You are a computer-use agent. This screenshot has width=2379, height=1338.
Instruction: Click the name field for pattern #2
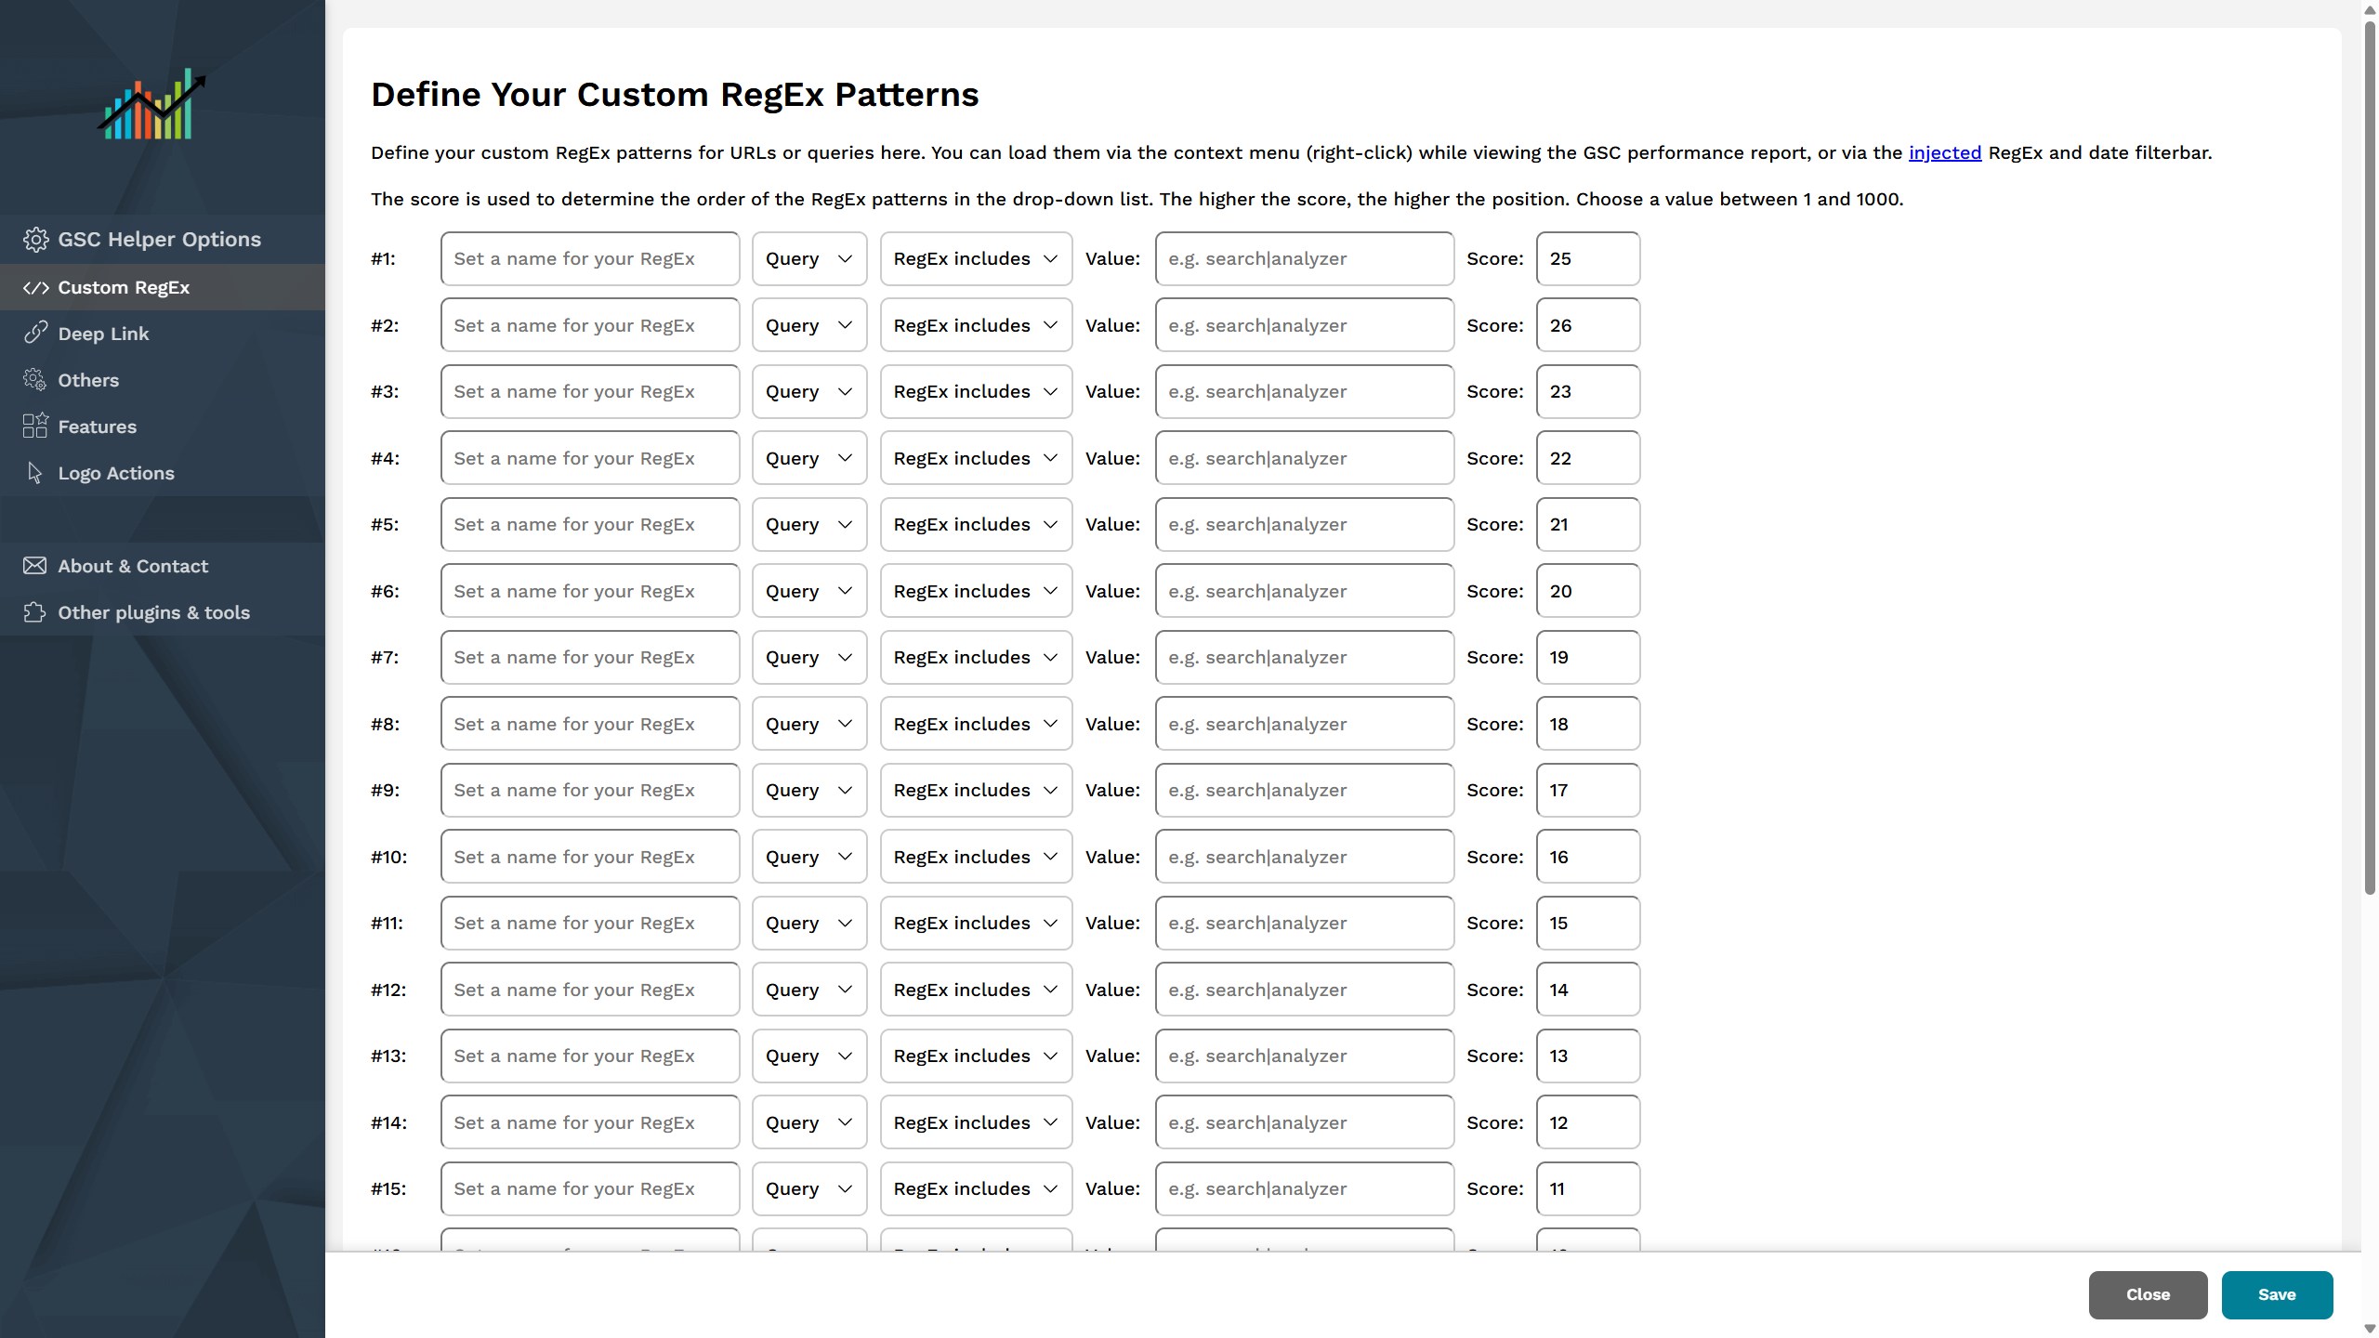(589, 324)
